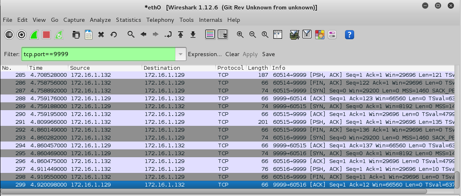Select packet number 285
Screen dimensions: 461x196
tap(227, 75)
